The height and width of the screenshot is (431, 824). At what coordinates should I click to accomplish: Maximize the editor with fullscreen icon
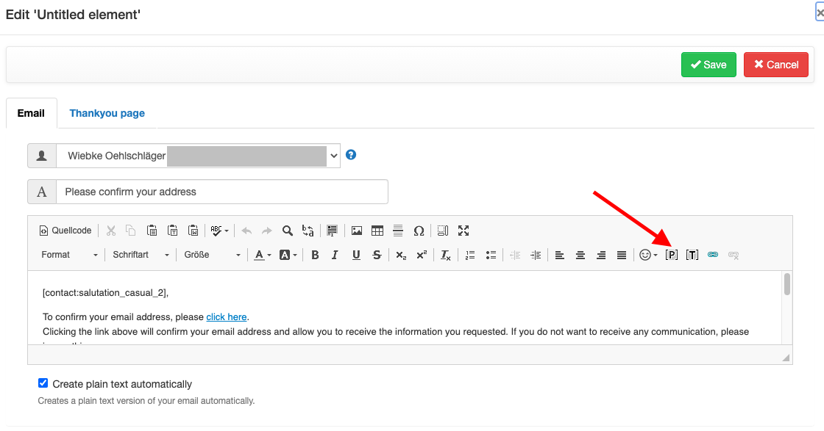tap(464, 231)
